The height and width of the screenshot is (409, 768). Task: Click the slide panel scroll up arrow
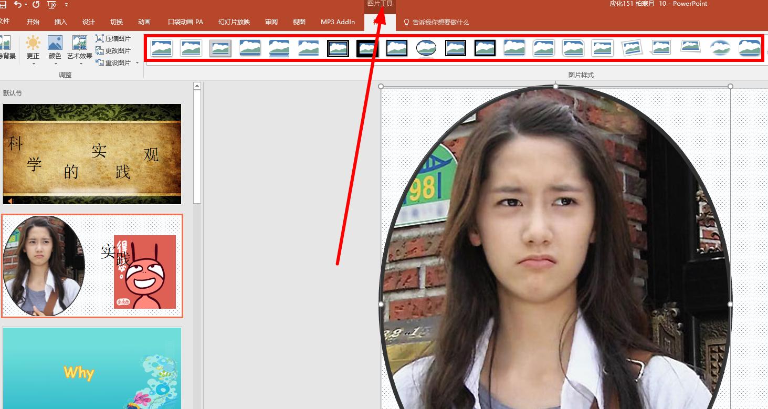197,86
